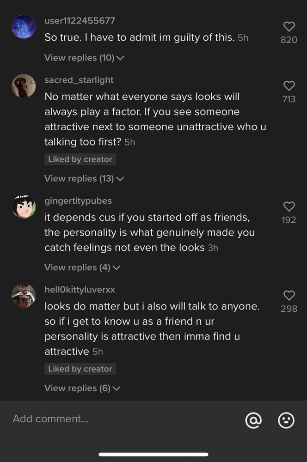Viewport: 307px width, 462px height.
Task: Tap heart on sacred_starlight's comment
Action: coord(289,86)
